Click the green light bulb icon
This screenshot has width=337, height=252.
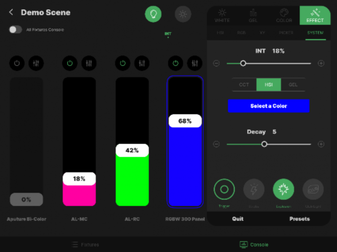(x=153, y=14)
